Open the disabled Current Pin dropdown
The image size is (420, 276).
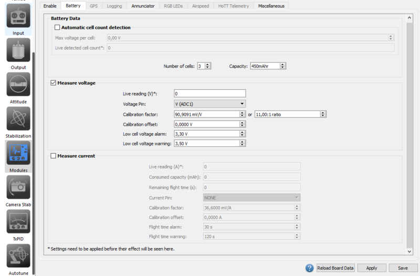(x=252, y=198)
